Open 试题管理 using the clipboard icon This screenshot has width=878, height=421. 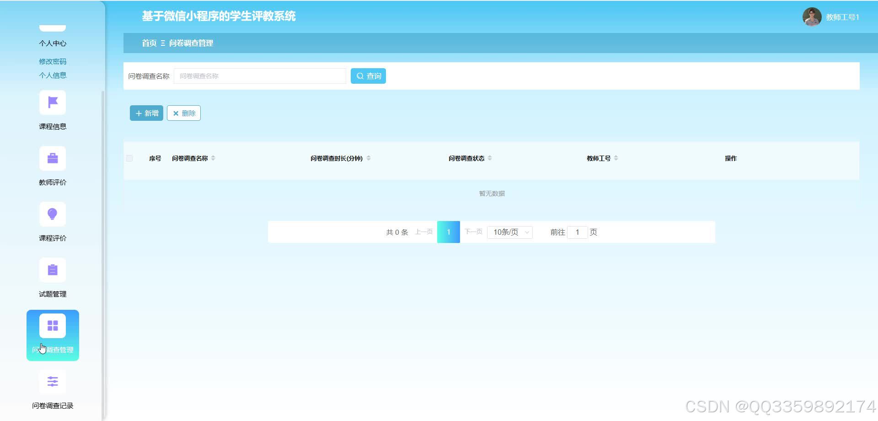[52, 270]
